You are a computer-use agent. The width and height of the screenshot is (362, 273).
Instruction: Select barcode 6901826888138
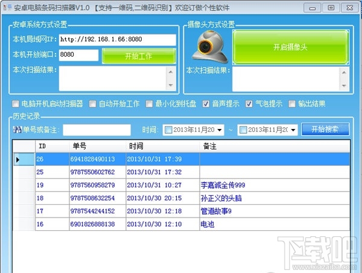click(x=98, y=224)
